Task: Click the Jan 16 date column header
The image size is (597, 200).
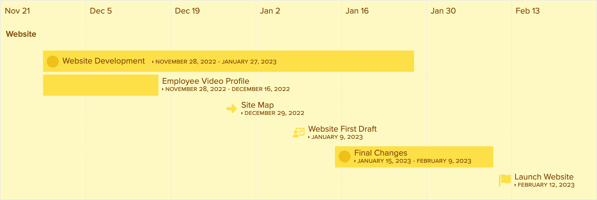Action: click(x=357, y=11)
